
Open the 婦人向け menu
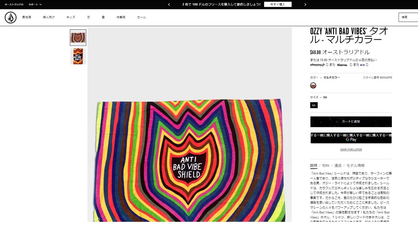coord(49,17)
